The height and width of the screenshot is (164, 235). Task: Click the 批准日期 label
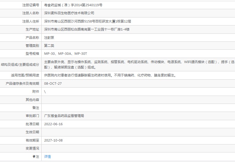tap(32, 124)
